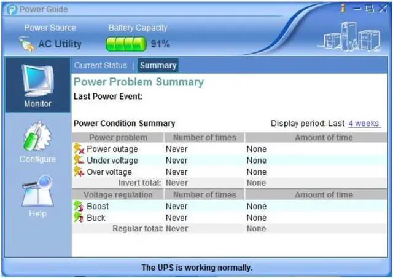Click the Power outage icon
This screenshot has height=278, width=393.
(x=79, y=149)
